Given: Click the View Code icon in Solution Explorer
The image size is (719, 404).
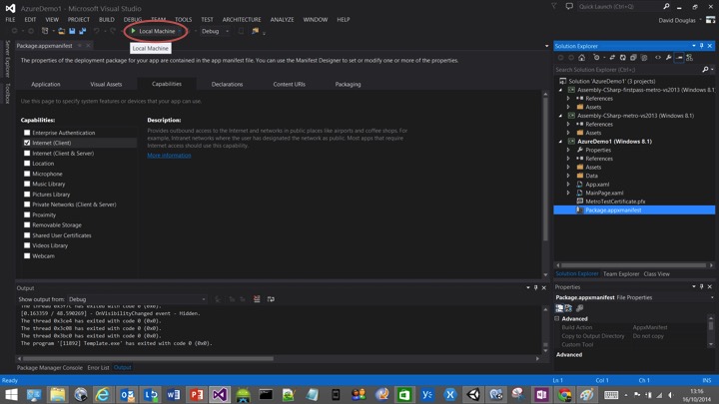Looking at the screenshot, I should coord(658,58).
